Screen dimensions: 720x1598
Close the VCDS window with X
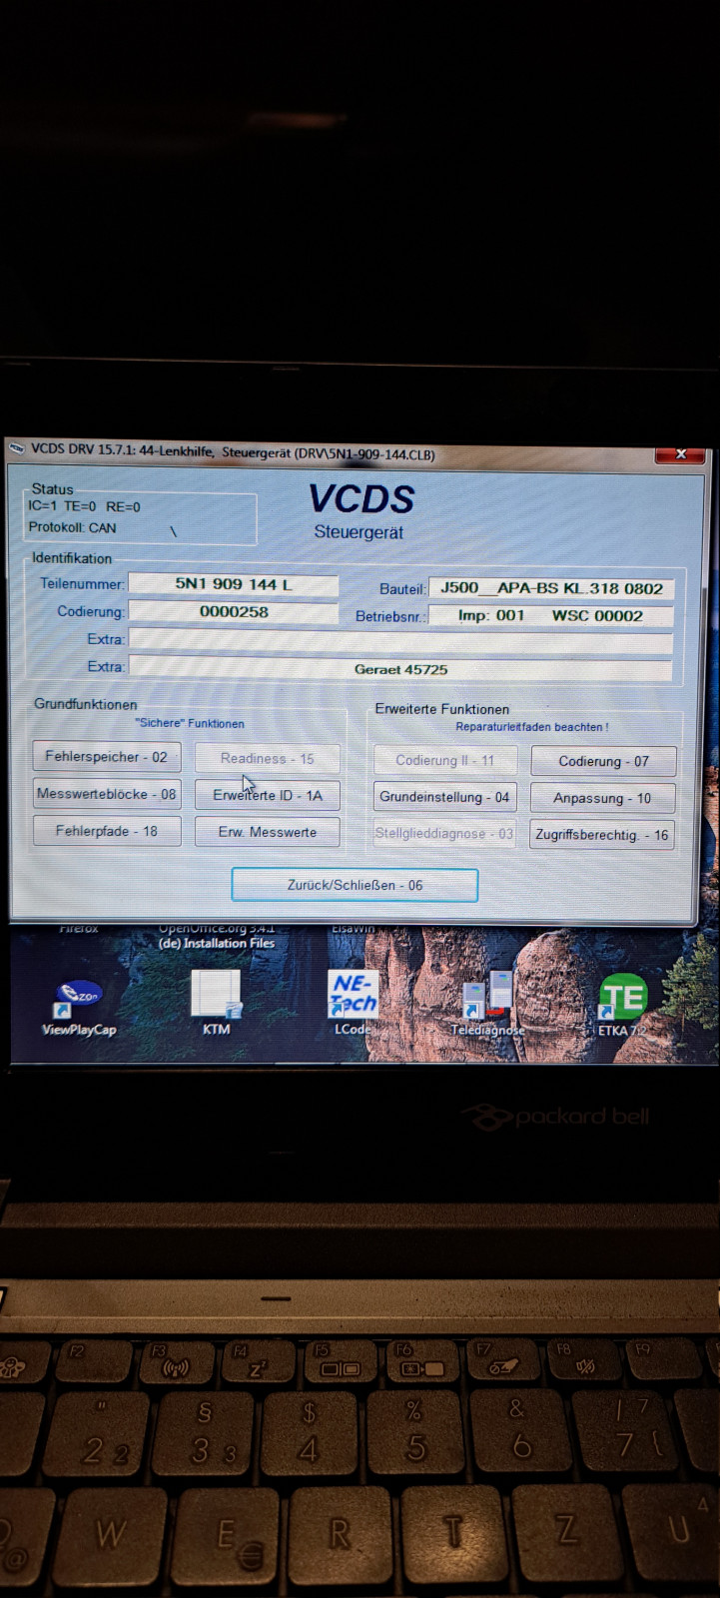pyautogui.click(x=680, y=454)
